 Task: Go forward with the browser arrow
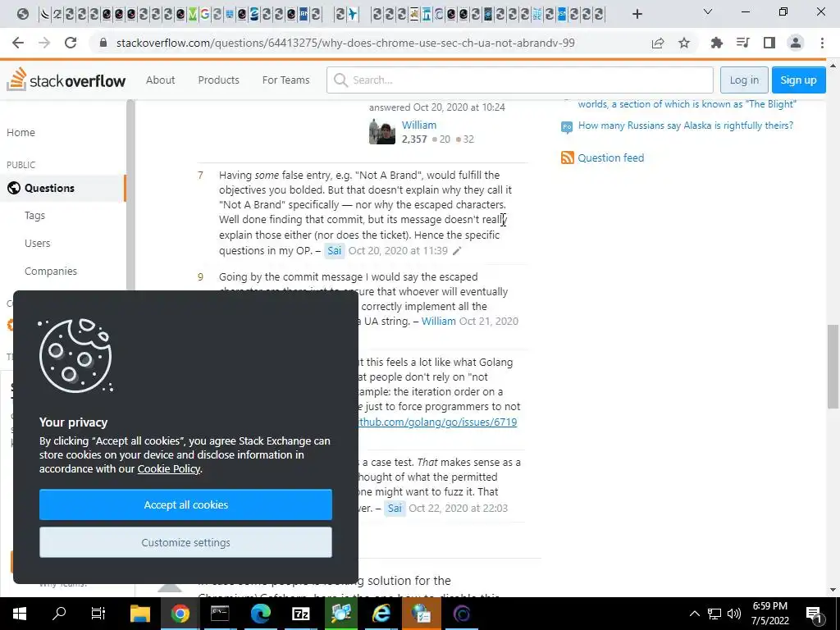tap(44, 43)
